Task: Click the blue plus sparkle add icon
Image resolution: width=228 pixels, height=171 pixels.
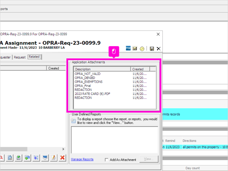Action: (x=36, y=158)
